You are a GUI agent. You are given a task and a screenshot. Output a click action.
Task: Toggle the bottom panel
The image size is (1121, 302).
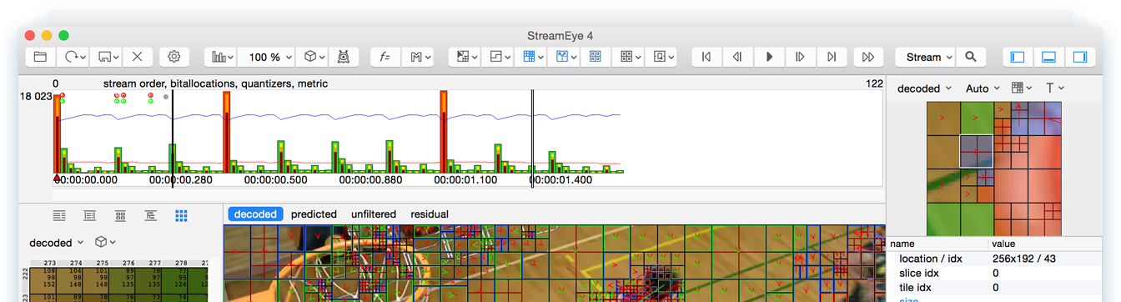(1049, 57)
